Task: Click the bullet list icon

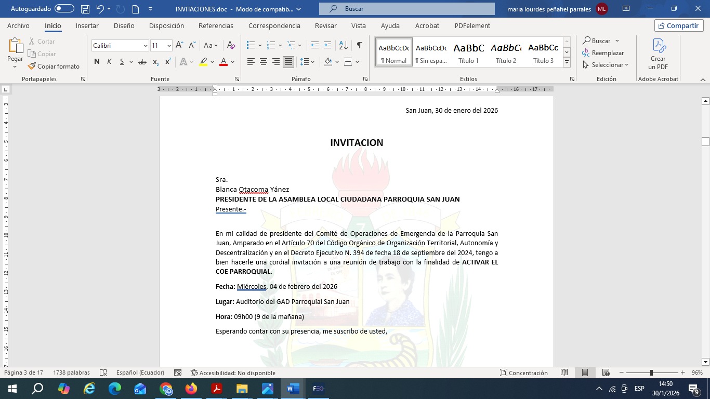Action: coord(251,46)
